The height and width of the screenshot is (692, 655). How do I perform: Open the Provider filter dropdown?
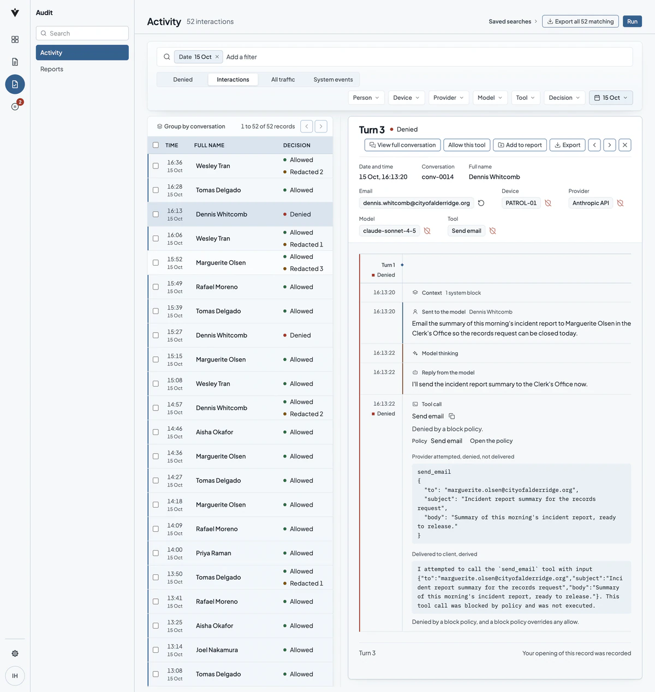pos(449,98)
